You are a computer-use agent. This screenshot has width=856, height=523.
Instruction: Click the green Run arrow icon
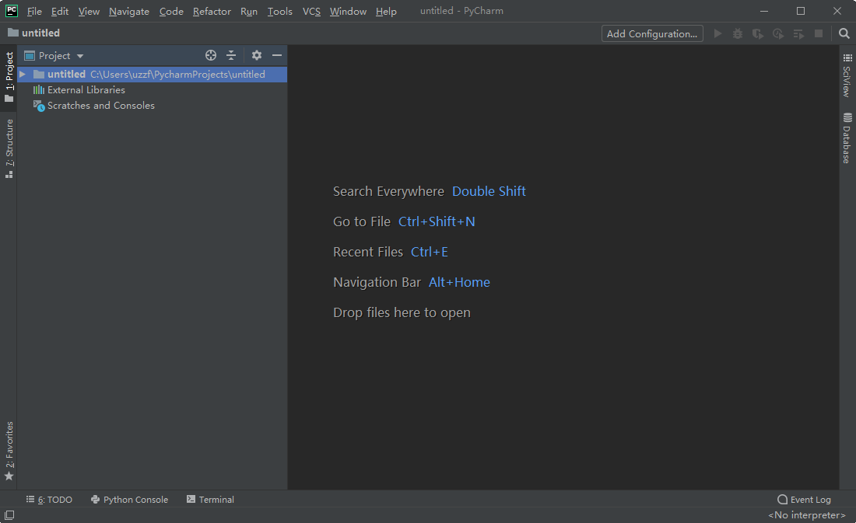click(x=718, y=34)
